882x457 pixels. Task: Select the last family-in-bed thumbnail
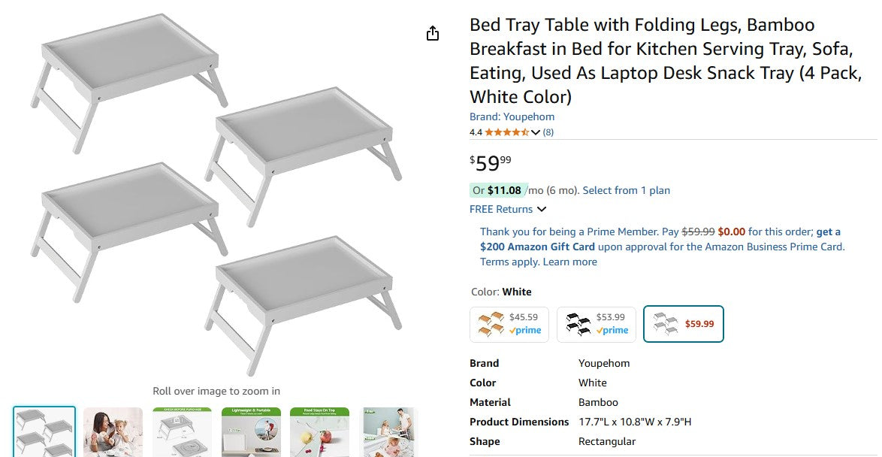pyautogui.click(x=387, y=432)
